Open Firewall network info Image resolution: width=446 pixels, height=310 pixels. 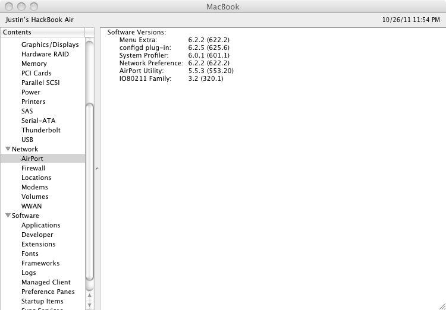(33, 168)
